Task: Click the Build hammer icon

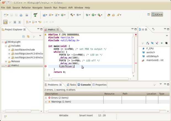Action: tap(72, 15)
